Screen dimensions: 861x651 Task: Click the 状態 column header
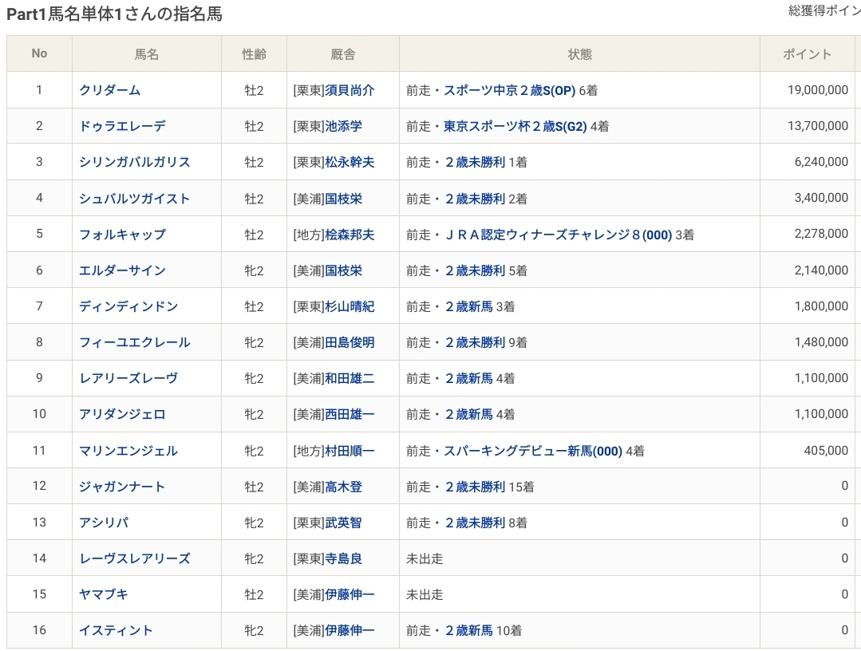(x=579, y=54)
